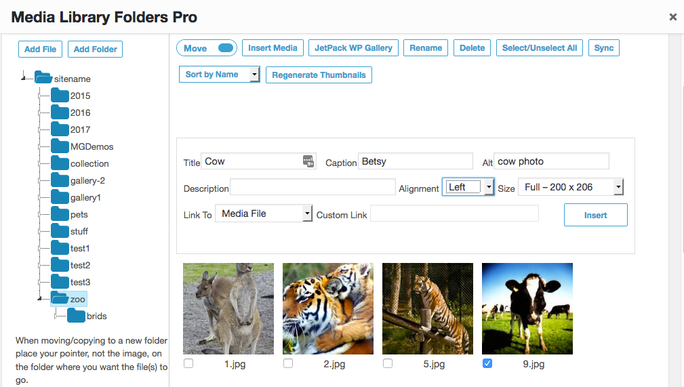Image resolution: width=684 pixels, height=387 pixels.
Task: Open the zoo folder icon
Action: pos(60,299)
